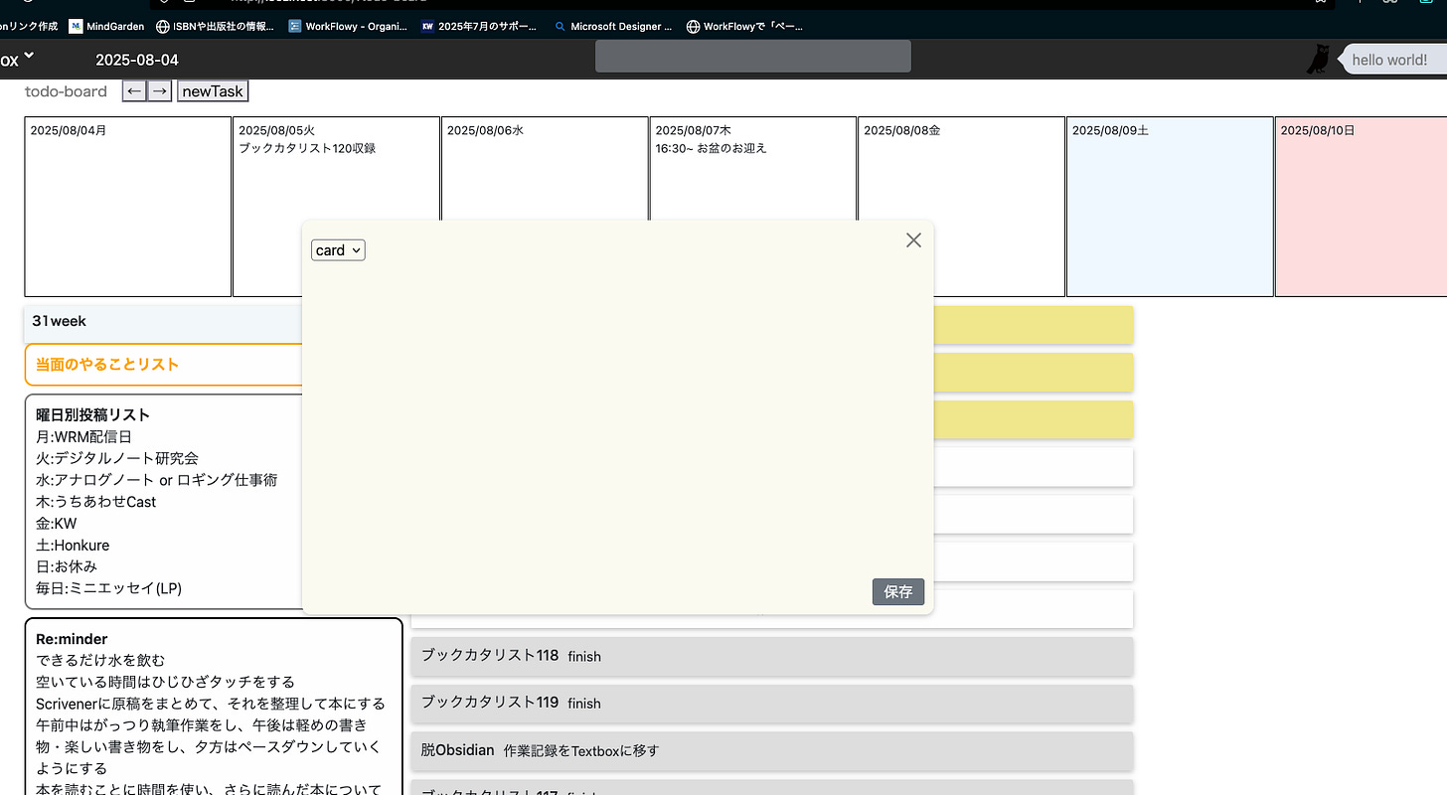Click the 保存 save button
The width and height of the screenshot is (1447, 795).
click(898, 591)
